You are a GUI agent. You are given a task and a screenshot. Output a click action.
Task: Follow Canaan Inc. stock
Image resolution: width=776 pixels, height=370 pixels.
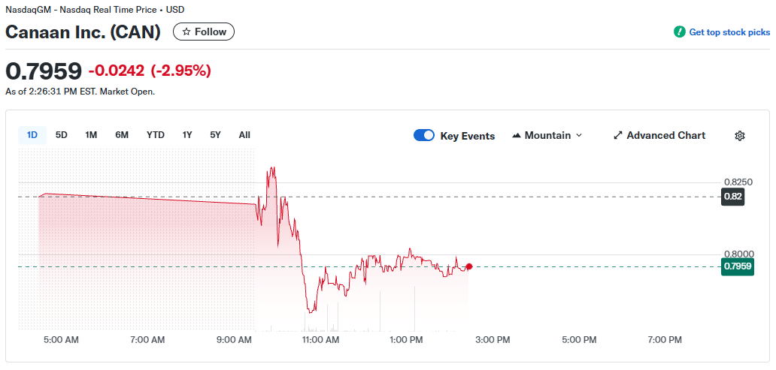pyautogui.click(x=204, y=32)
